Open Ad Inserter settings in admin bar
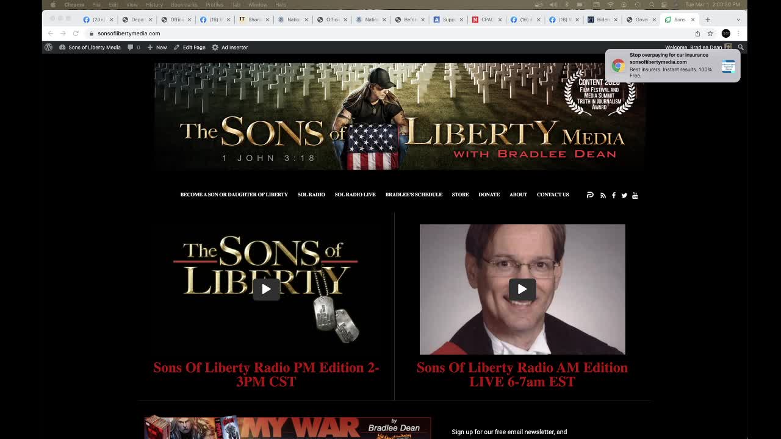The width and height of the screenshot is (781, 439). 229,47
